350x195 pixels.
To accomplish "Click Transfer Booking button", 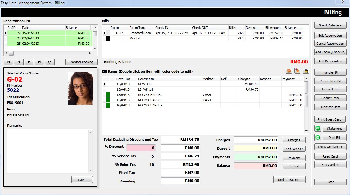I will [81, 62].
